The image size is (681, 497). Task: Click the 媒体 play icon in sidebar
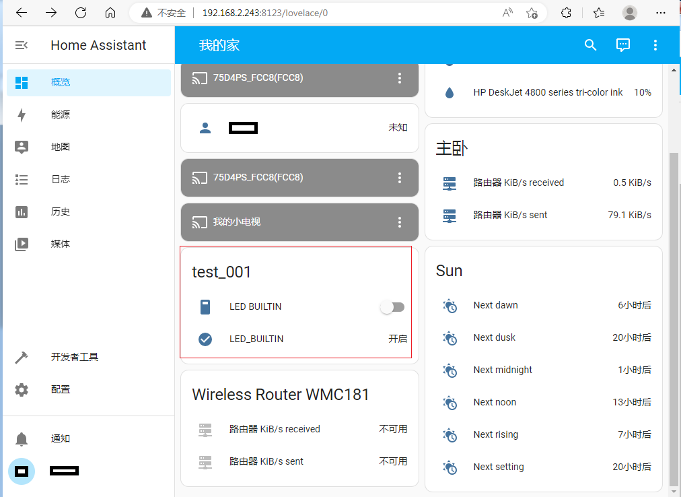point(22,244)
